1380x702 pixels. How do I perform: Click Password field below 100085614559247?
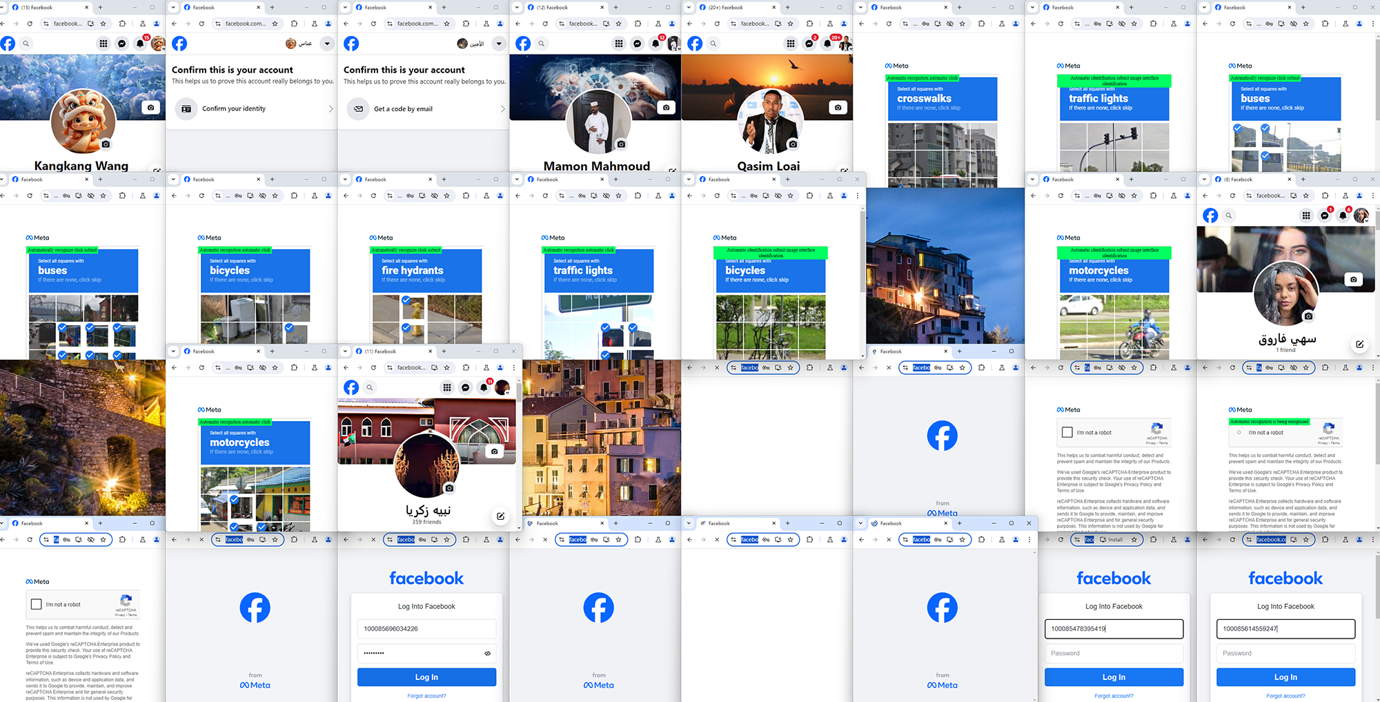click(x=1285, y=653)
